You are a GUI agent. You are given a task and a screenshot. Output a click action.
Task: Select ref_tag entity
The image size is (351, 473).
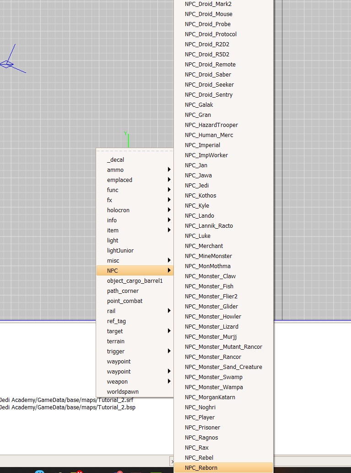click(135, 321)
